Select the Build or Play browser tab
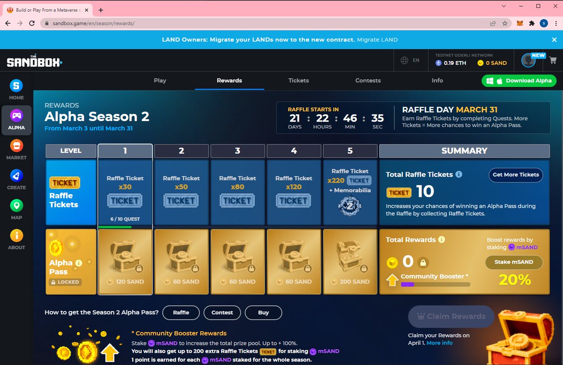This screenshot has height=365, width=563. [x=47, y=10]
